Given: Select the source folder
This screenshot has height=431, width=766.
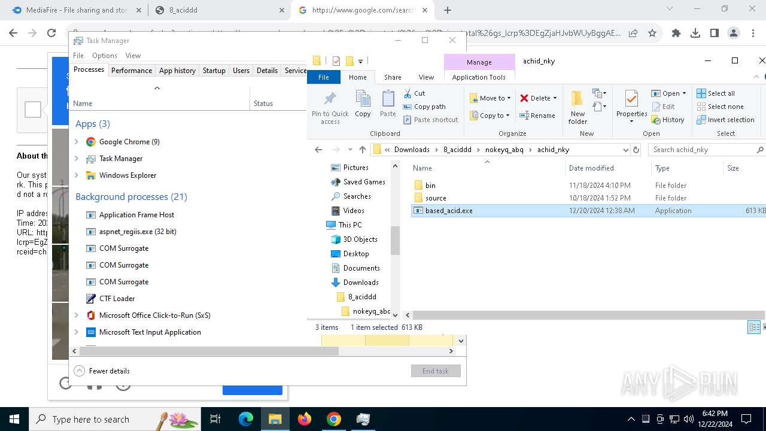Looking at the screenshot, I should tap(436, 198).
